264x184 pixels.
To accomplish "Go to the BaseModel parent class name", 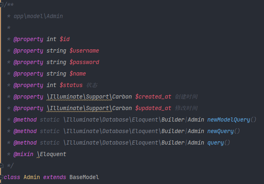I will [84, 177].
